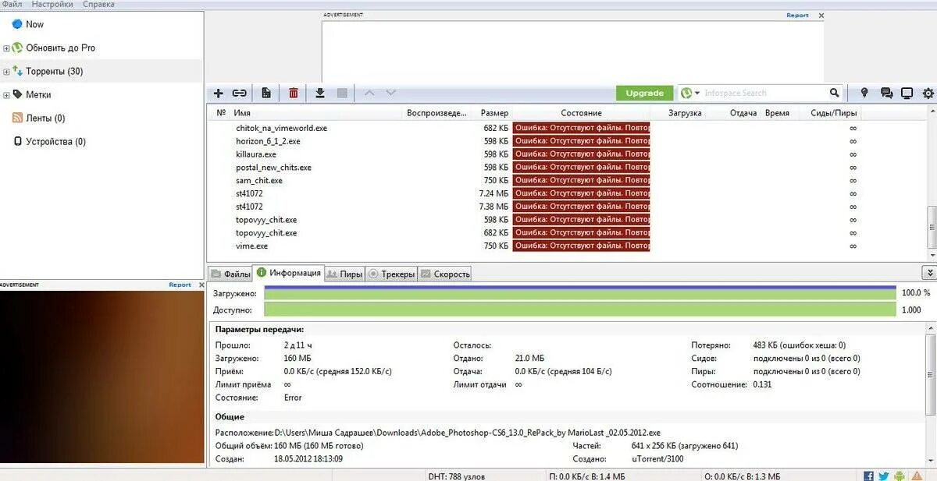Click the green Upgrade button
Viewport: 937px width, 481px height.
coord(644,93)
